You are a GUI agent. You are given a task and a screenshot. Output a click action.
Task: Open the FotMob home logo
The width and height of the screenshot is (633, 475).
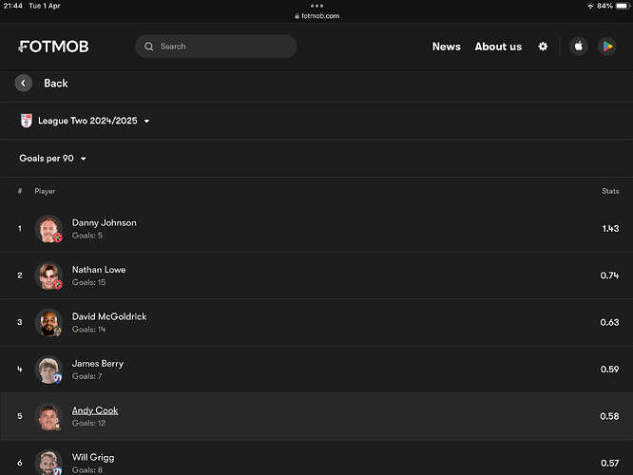53,47
